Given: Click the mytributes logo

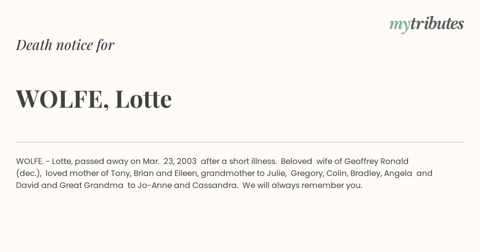Looking at the screenshot, I should point(426,24).
